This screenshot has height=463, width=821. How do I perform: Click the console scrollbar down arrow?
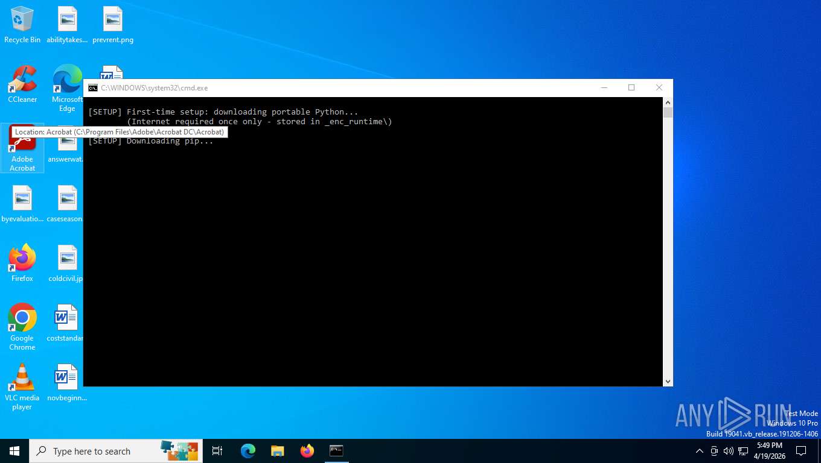coord(668,381)
